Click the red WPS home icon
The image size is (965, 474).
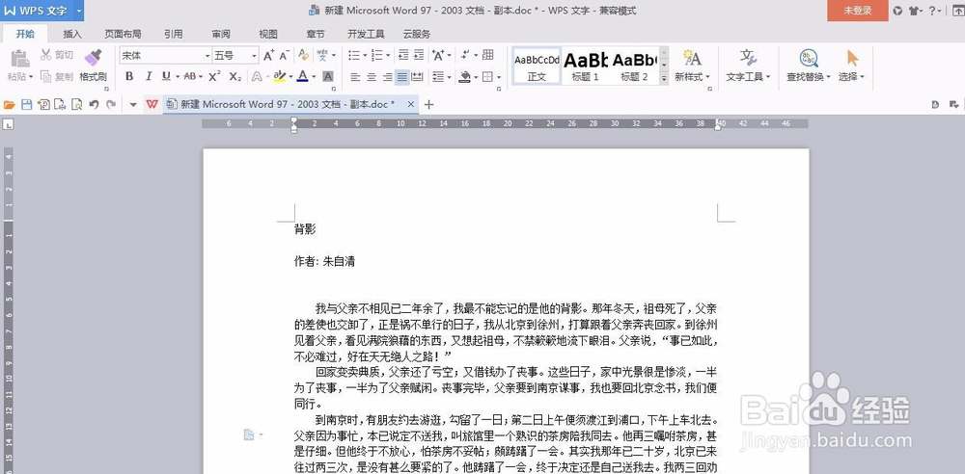(x=152, y=104)
